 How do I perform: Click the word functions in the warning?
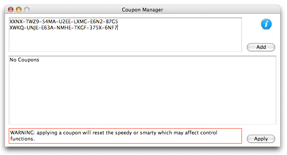coord(22,139)
